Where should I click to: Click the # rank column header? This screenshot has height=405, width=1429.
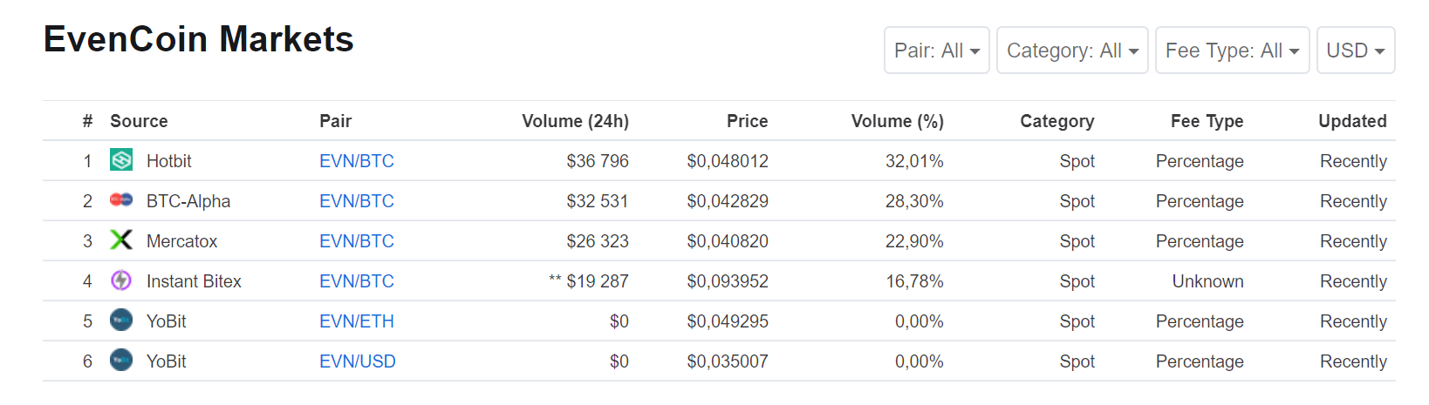click(87, 121)
